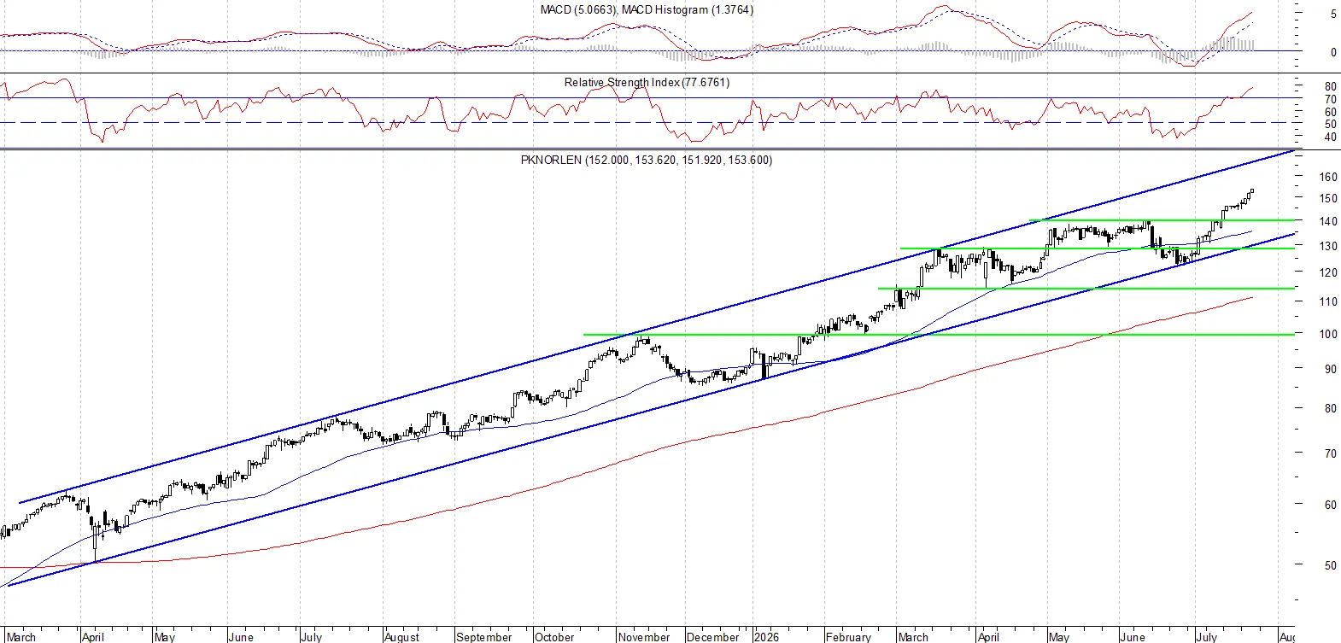The image size is (1341, 643).
Task: Click the November label on the time axis
Action: pos(644,637)
